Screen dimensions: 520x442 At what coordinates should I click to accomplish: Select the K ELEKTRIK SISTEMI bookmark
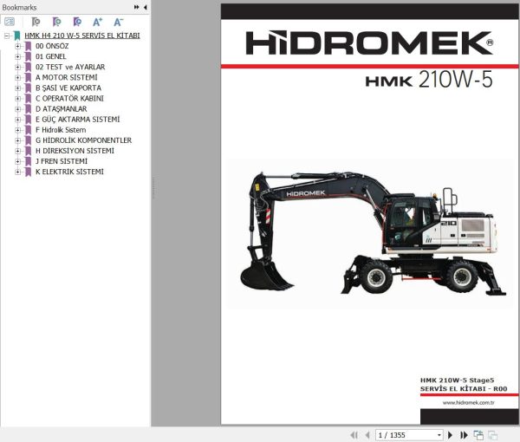pos(69,172)
